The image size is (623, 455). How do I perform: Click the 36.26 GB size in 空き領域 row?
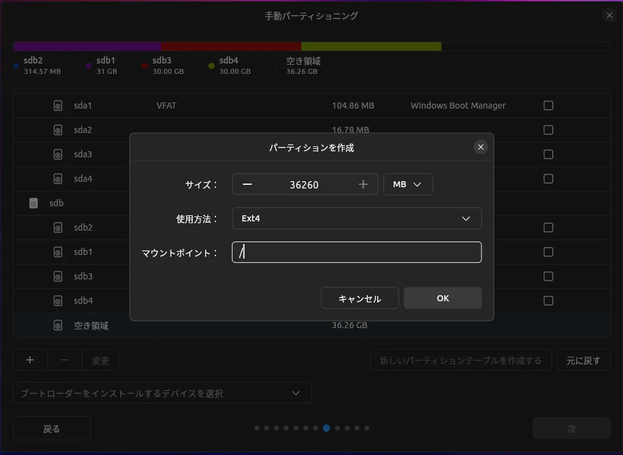pyautogui.click(x=350, y=325)
